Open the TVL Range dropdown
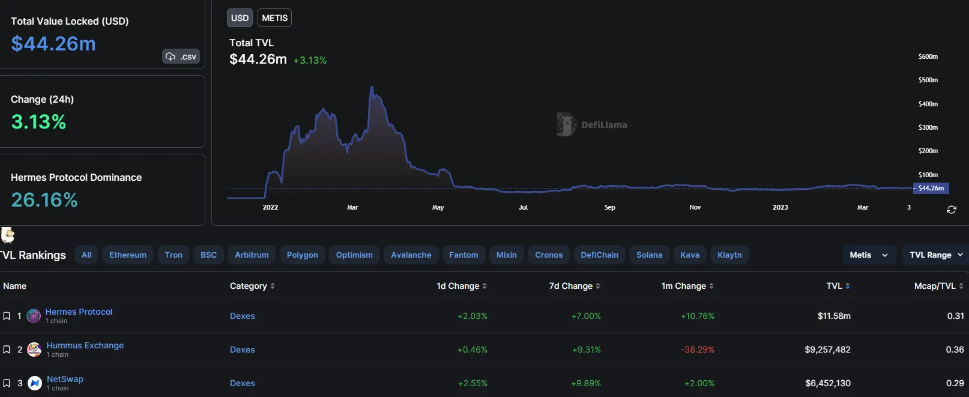The width and height of the screenshot is (969, 397). [x=935, y=255]
